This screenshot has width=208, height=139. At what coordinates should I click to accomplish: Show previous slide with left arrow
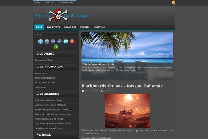pos(85,56)
